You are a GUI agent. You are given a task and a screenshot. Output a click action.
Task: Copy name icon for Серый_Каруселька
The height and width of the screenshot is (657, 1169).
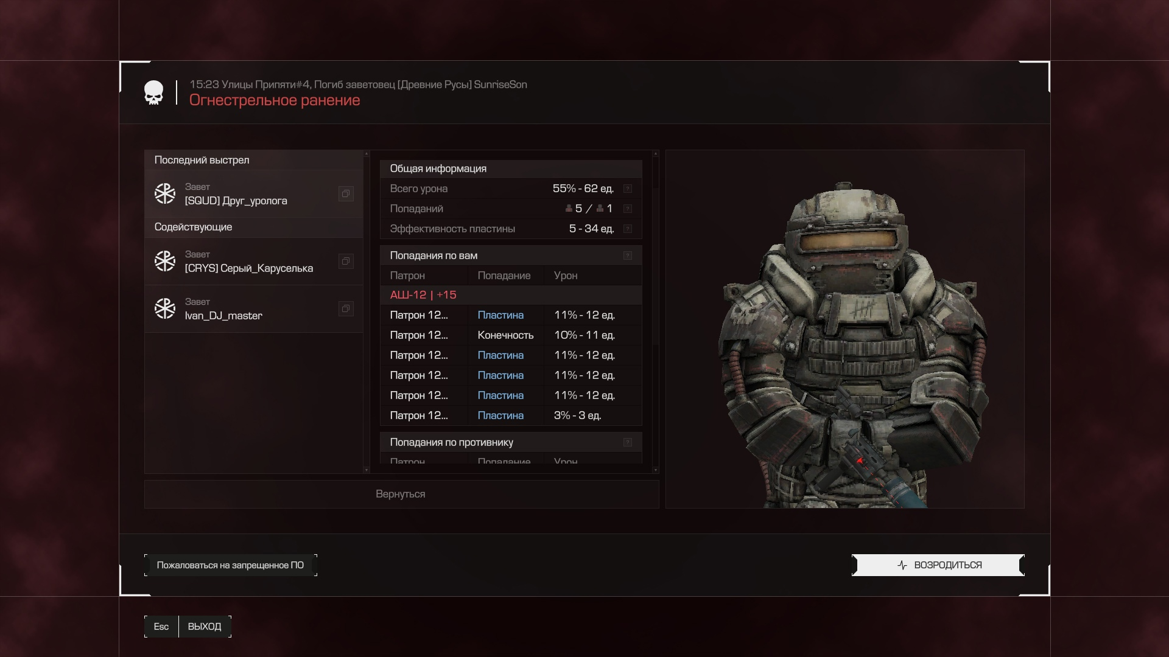[346, 262]
